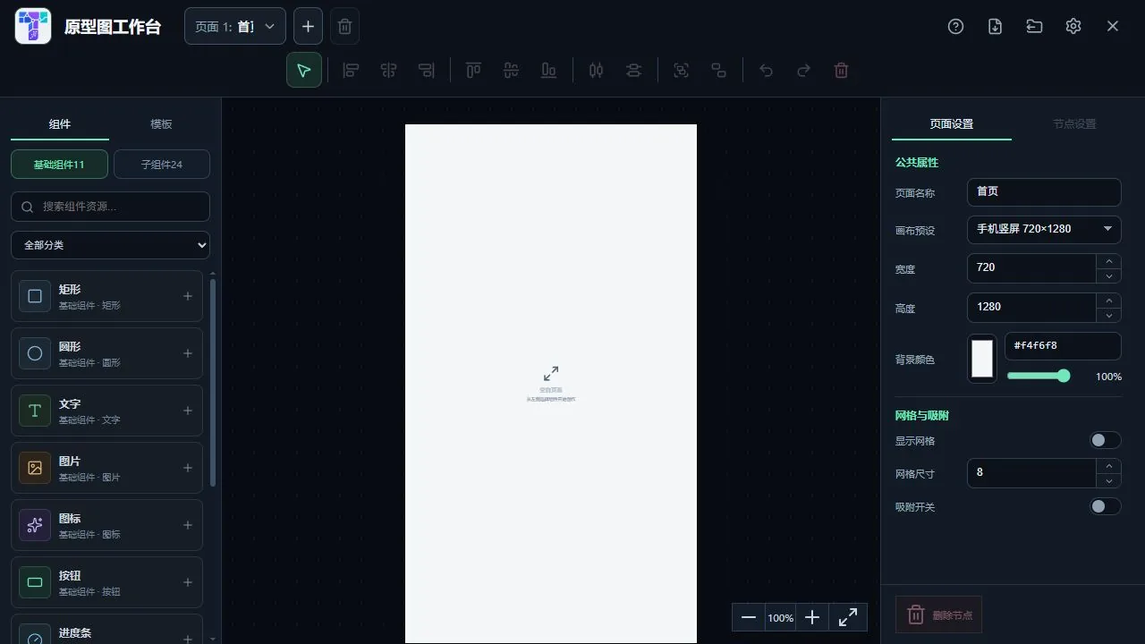This screenshot has height=644, width=1145.
Task: Align selected nodes to vertical middle
Action: [511, 71]
